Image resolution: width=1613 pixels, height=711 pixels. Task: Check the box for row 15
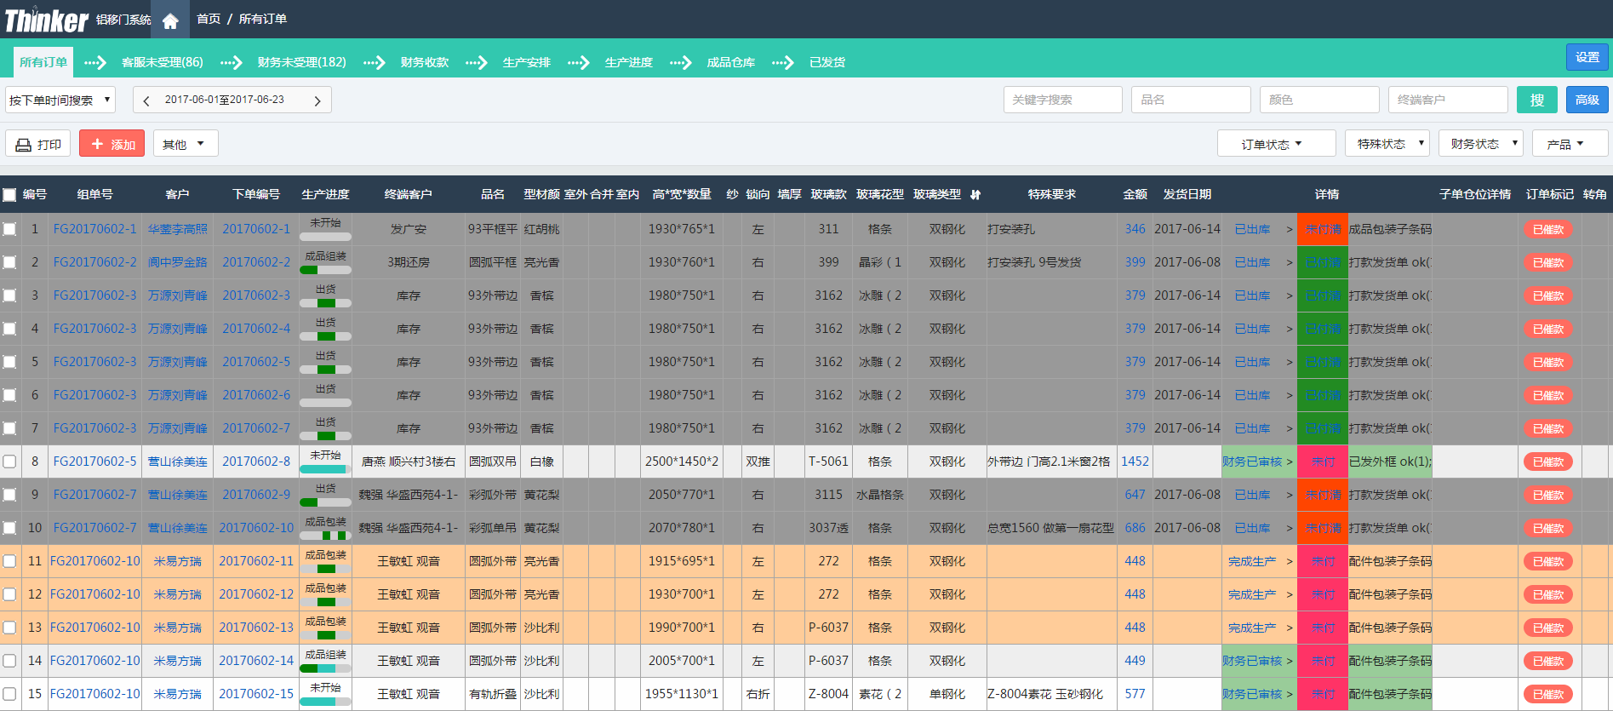click(9, 694)
